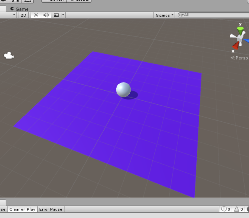The height and width of the screenshot is (218, 249).
Task: Toggle console info message count
Action: click(225, 209)
